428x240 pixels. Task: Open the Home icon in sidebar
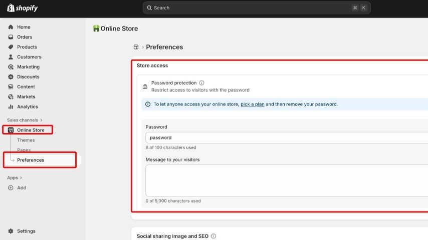pyautogui.click(x=11, y=27)
